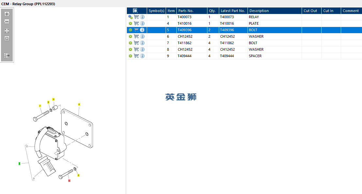Image resolution: width=362 pixels, height=194 pixels.
Task: Select callout 4 on the plate
Action: click(x=79, y=104)
